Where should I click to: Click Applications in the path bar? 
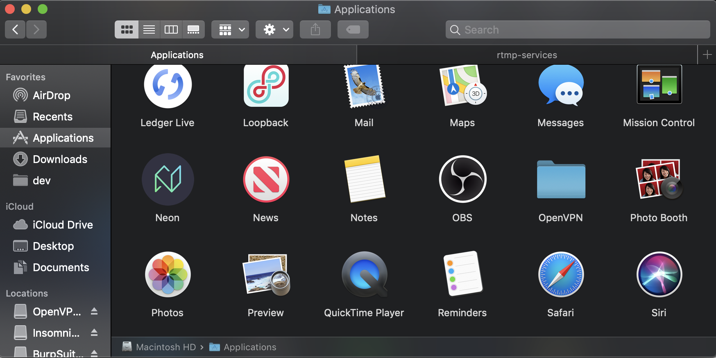[243, 347]
